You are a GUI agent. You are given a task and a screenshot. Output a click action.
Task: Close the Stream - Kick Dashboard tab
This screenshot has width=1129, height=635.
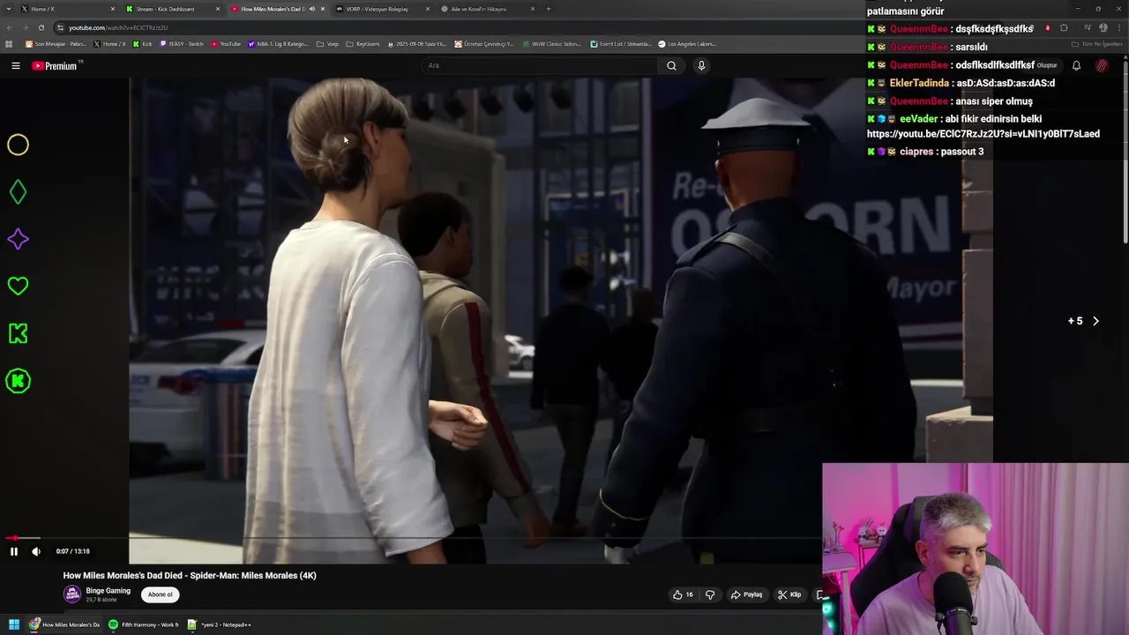coord(218,9)
